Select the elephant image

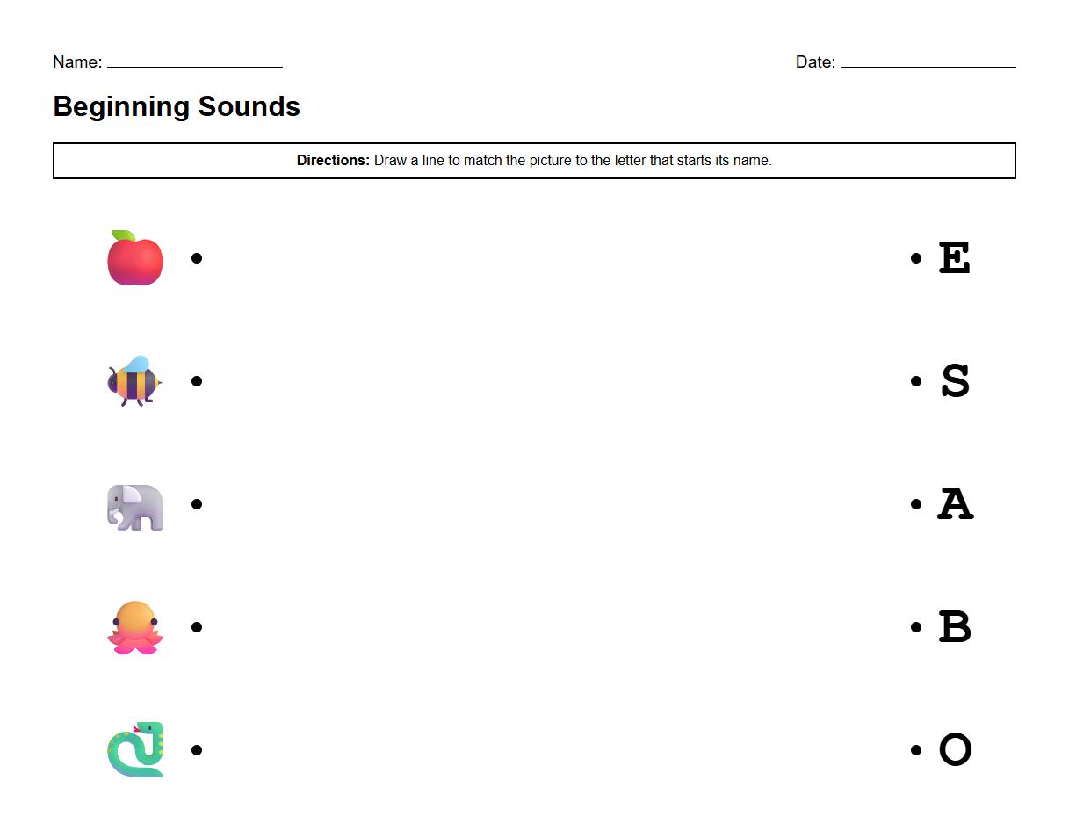(x=134, y=504)
